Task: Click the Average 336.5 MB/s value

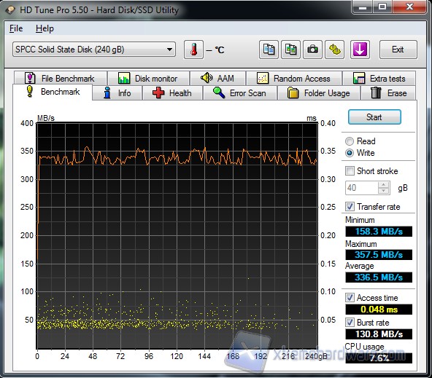Action: point(379,277)
